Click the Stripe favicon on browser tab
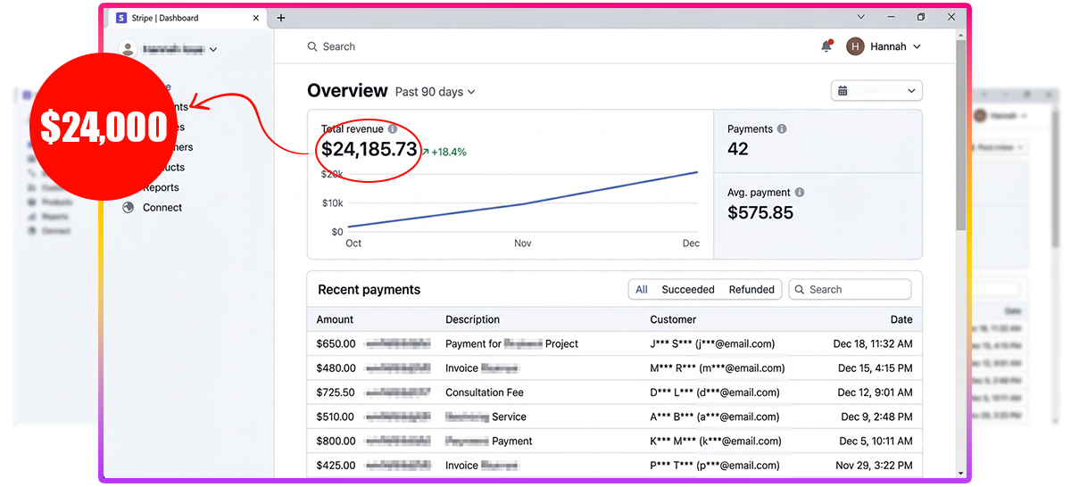The height and width of the screenshot is (487, 1071). coord(121,18)
